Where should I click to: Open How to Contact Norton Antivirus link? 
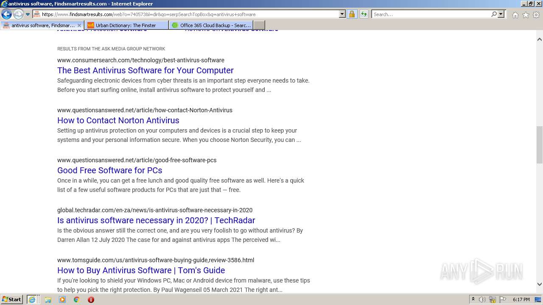[118, 120]
